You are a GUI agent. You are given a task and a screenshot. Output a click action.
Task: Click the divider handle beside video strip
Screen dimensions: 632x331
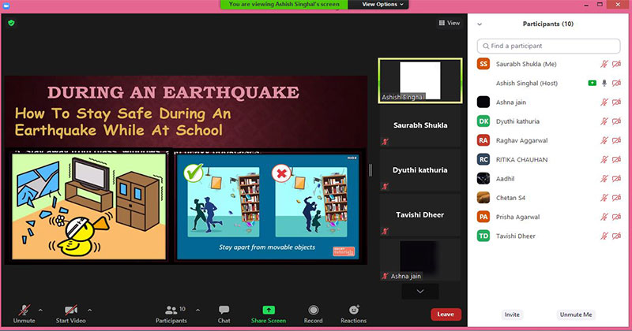point(371,171)
